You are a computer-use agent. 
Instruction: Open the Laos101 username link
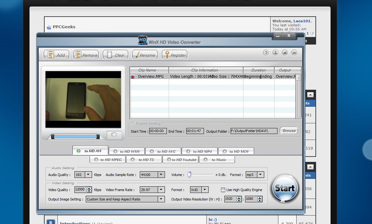click(302, 21)
